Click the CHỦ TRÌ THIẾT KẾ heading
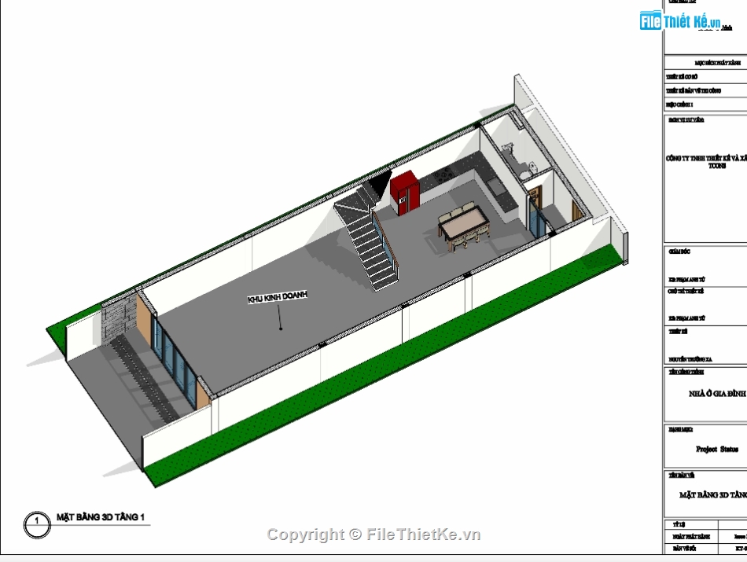 686,291
